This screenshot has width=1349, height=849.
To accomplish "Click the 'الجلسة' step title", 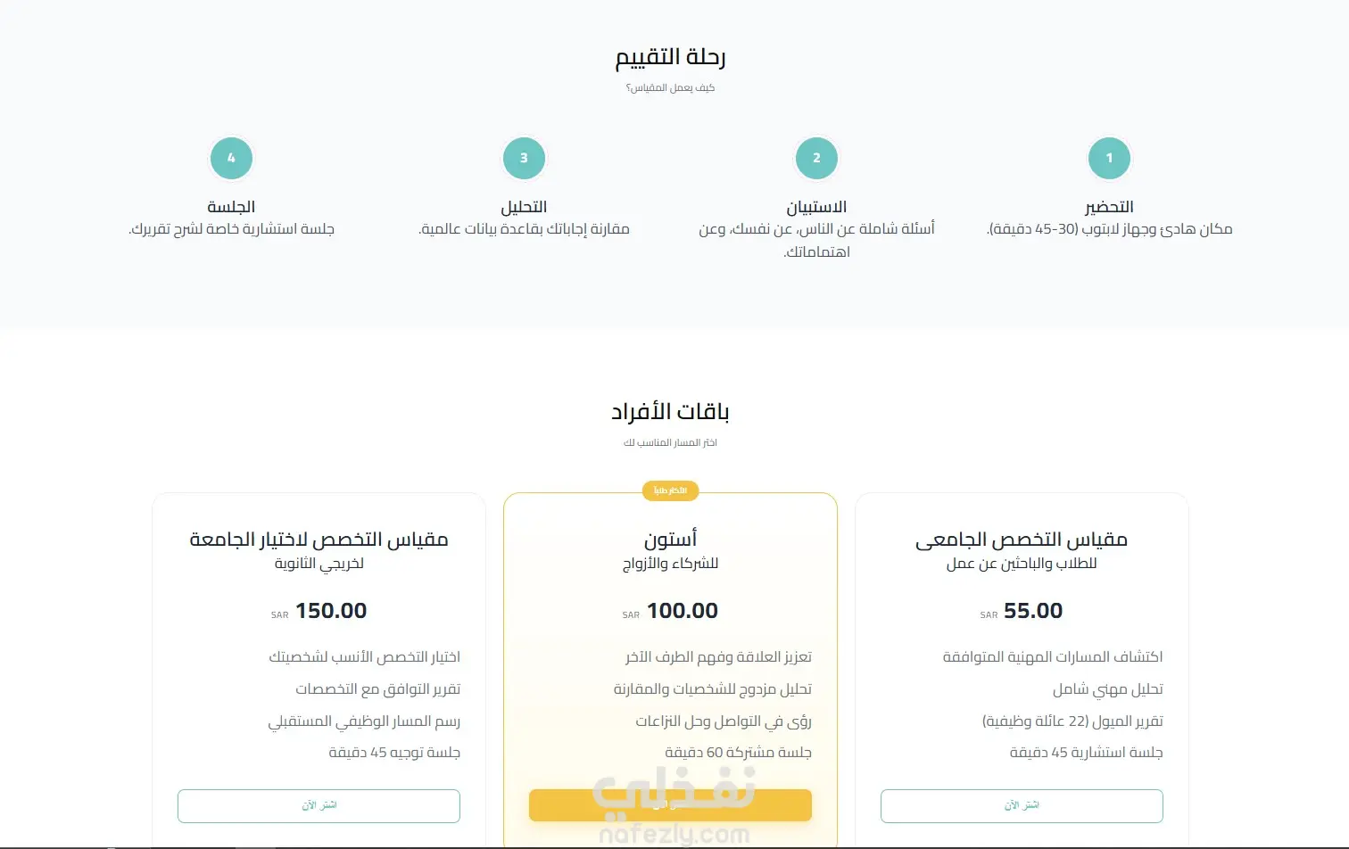I will [231, 207].
